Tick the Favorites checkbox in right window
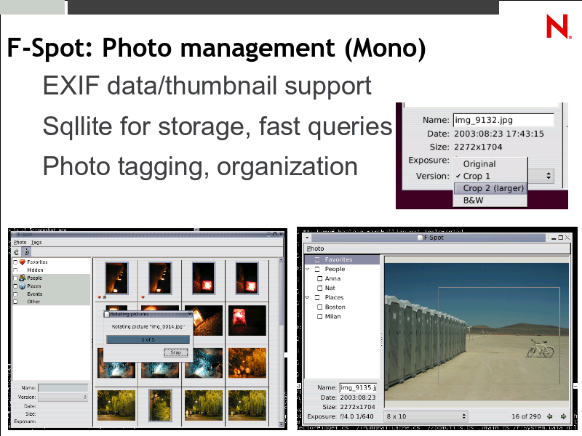The image size is (582, 436). pyautogui.click(x=317, y=259)
